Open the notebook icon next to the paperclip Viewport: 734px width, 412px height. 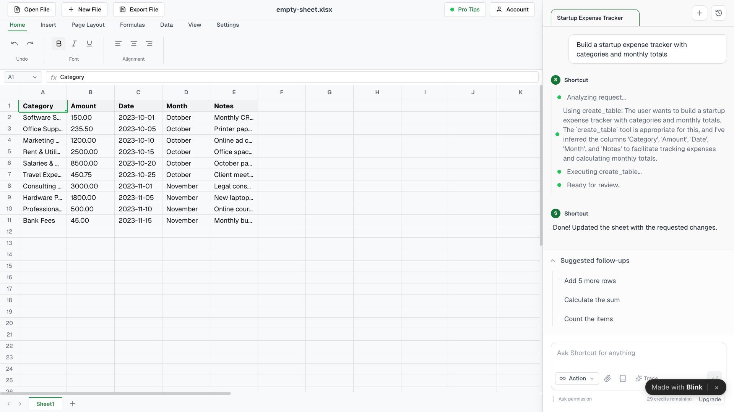tap(623, 378)
